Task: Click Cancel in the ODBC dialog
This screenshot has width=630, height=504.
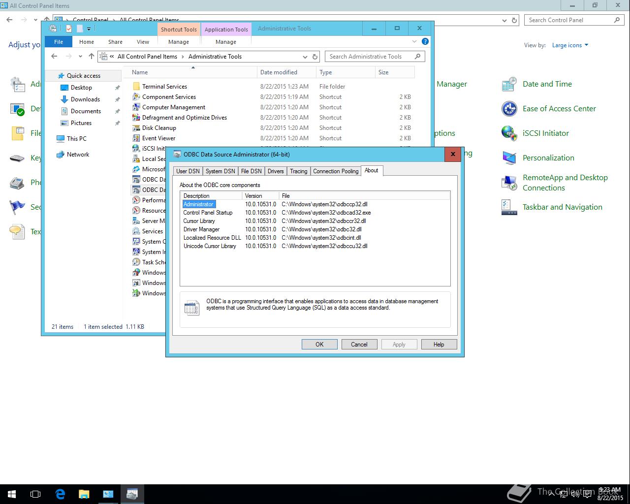Action: pos(359,345)
